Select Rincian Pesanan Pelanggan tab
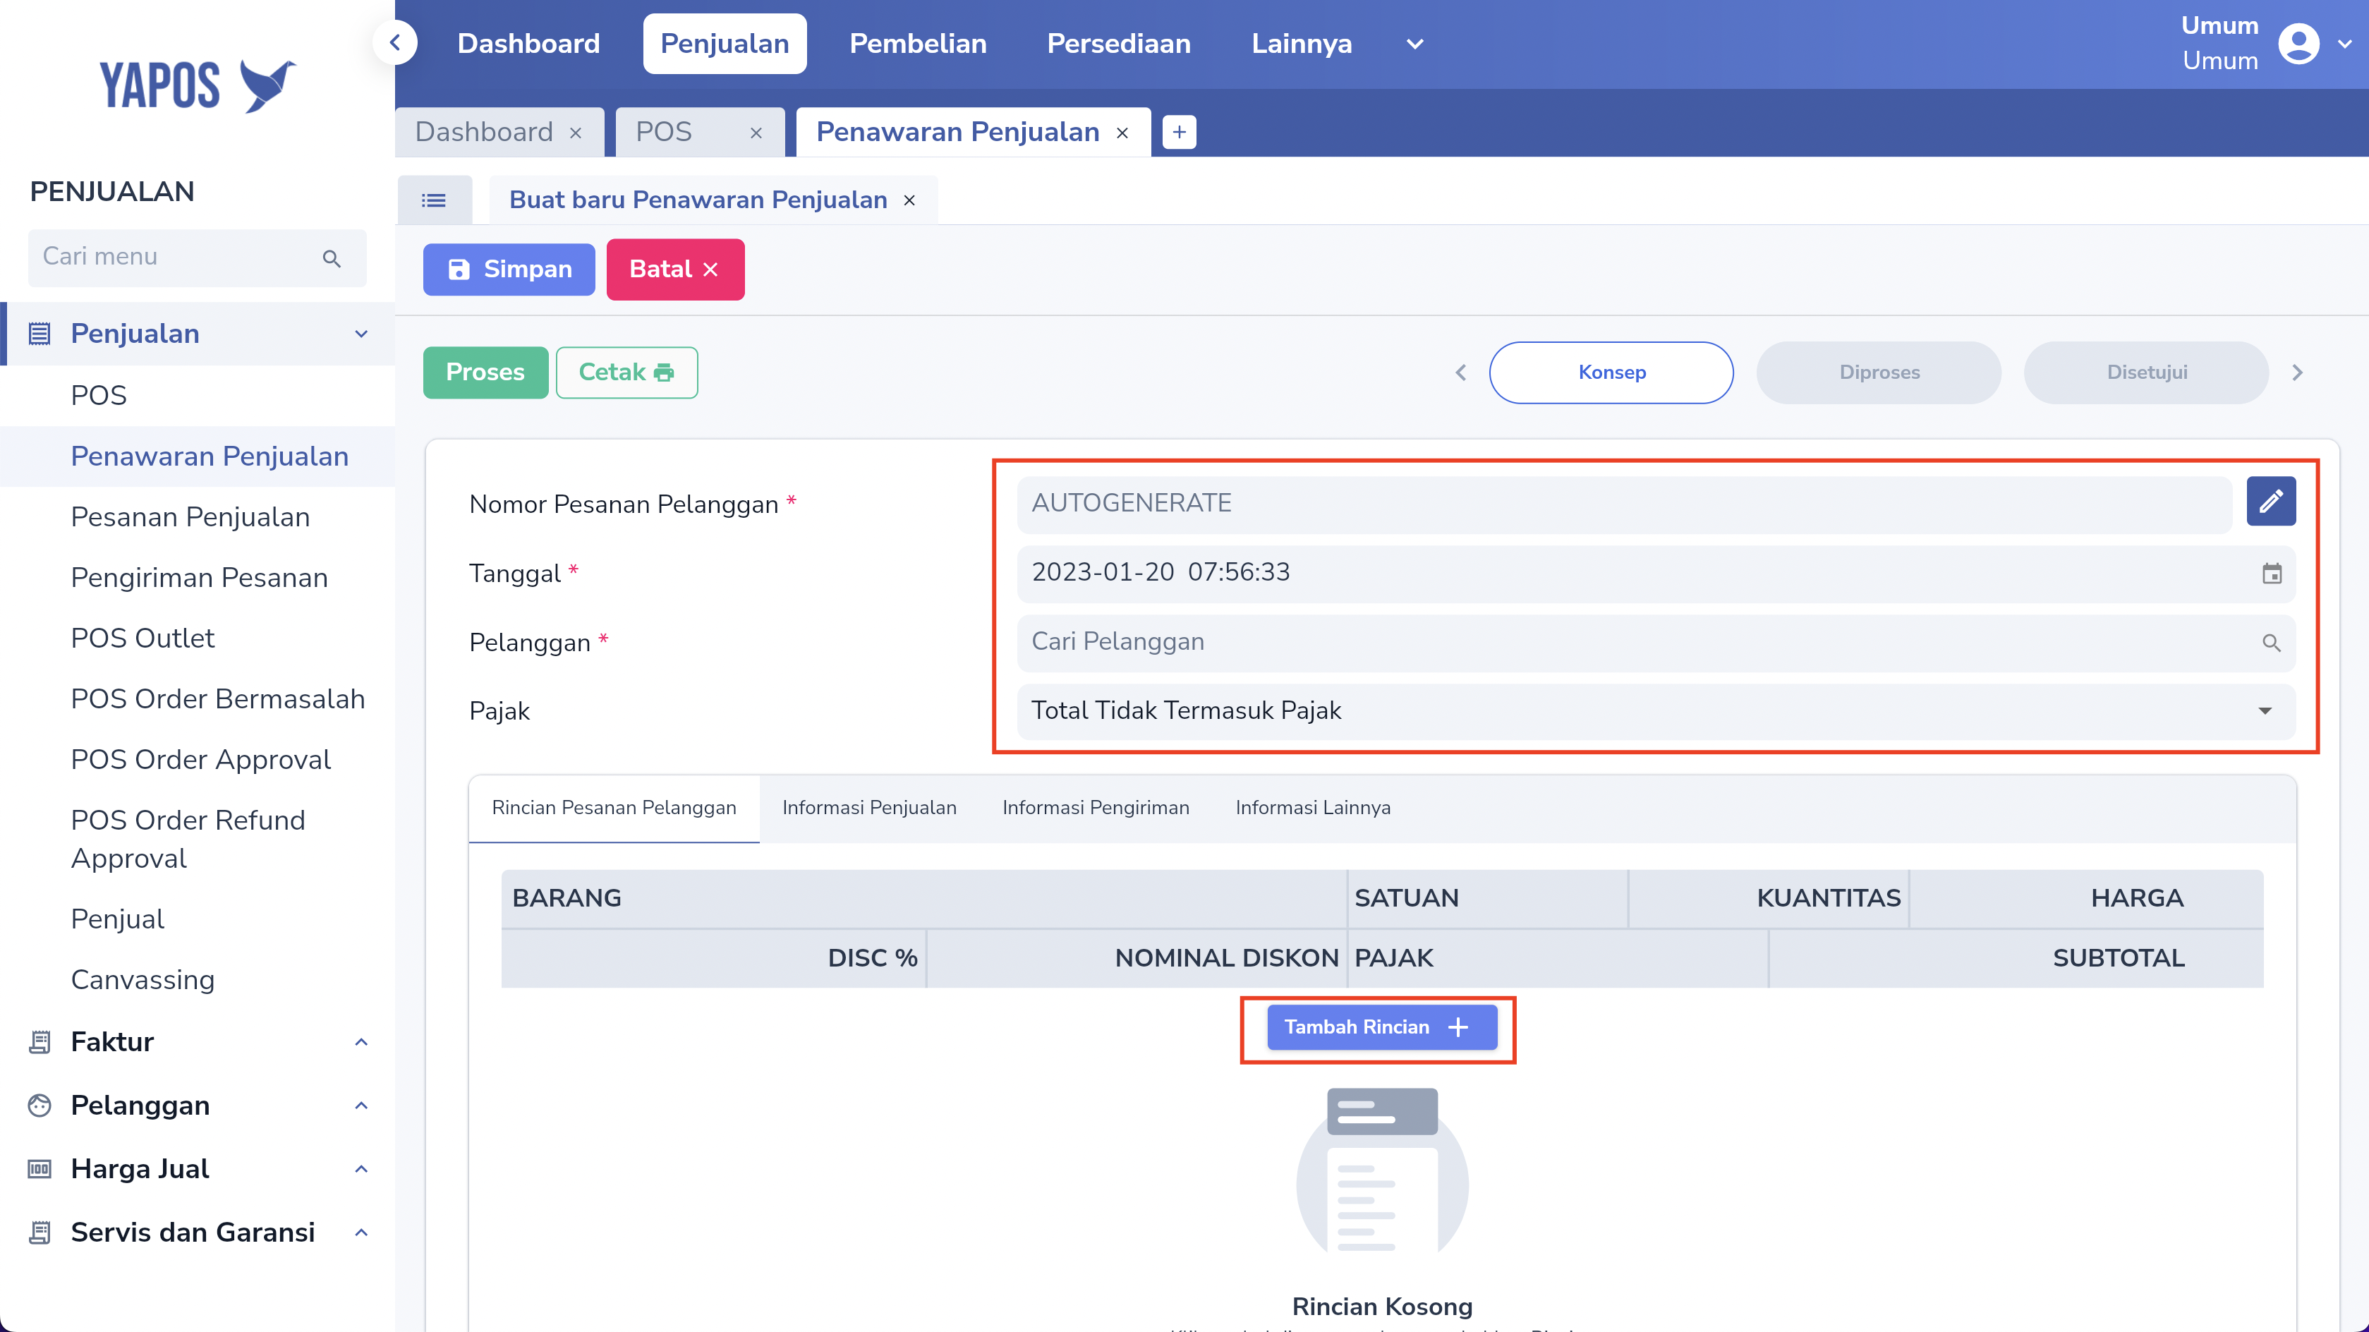This screenshot has height=1332, width=2369. 614,808
